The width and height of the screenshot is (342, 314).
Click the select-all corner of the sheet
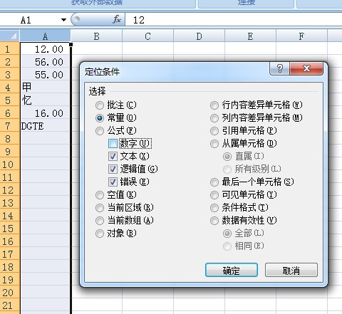(x=10, y=36)
